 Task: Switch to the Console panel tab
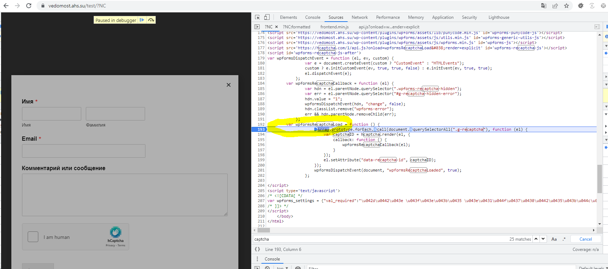click(x=313, y=17)
